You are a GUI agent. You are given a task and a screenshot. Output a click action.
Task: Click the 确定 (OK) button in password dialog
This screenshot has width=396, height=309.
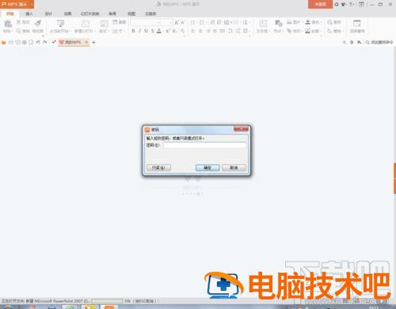pyautogui.click(x=208, y=168)
